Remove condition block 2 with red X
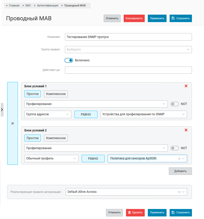This screenshot has width=204, height=219. tap(186, 130)
